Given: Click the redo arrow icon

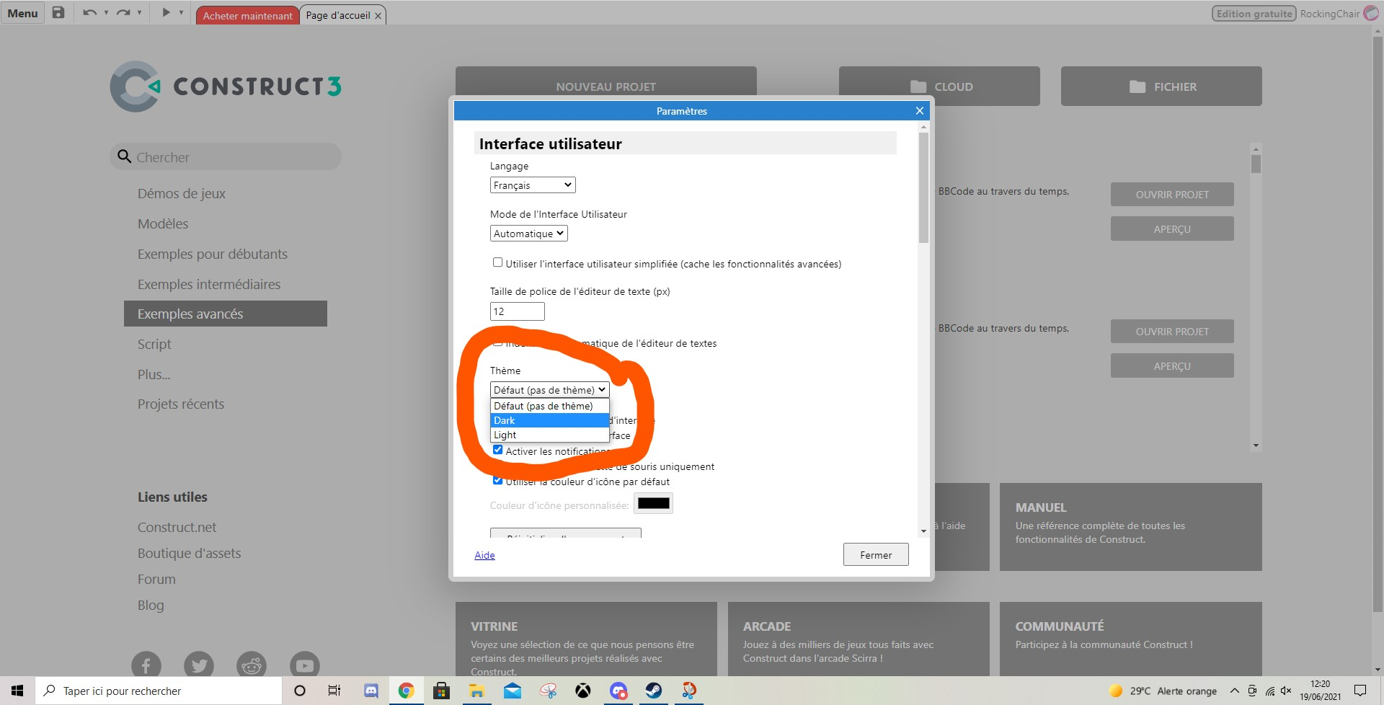Looking at the screenshot, I should [x=123, y=12].
